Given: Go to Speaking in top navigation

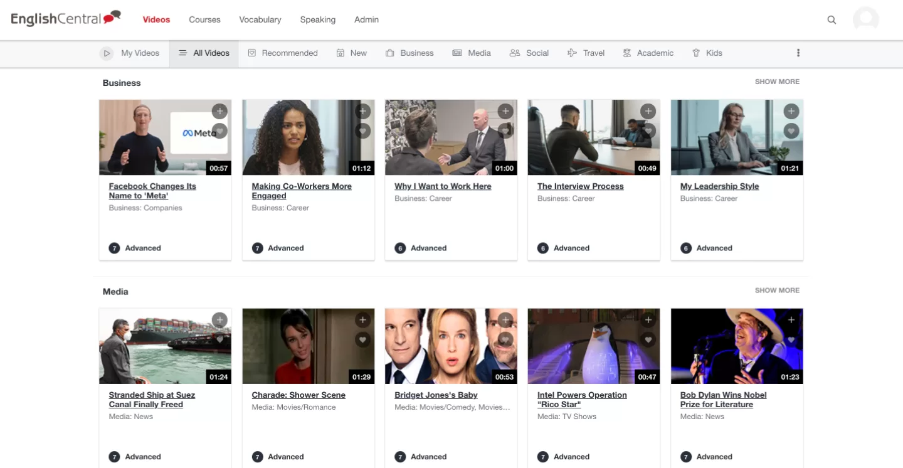Looking at the screenshot, I should 318,19.
